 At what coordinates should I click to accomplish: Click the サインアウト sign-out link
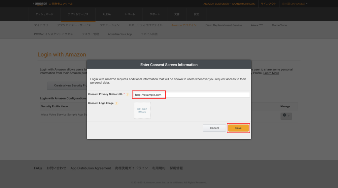point(268,4)
